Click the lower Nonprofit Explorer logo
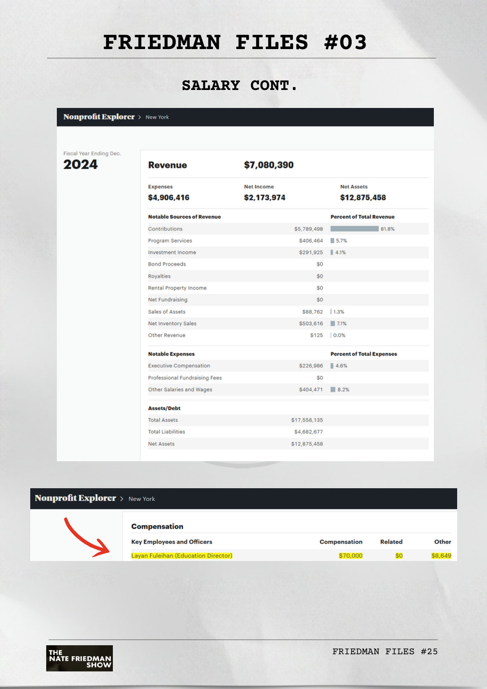This screenshot has width=487, height=689. click(75, 498)
